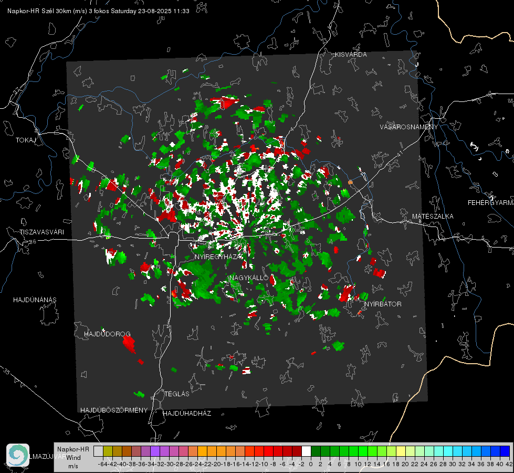Click the HAJDÚNÁNÁS label
This screenshot has height=473, width=514.
pos(35,300)
